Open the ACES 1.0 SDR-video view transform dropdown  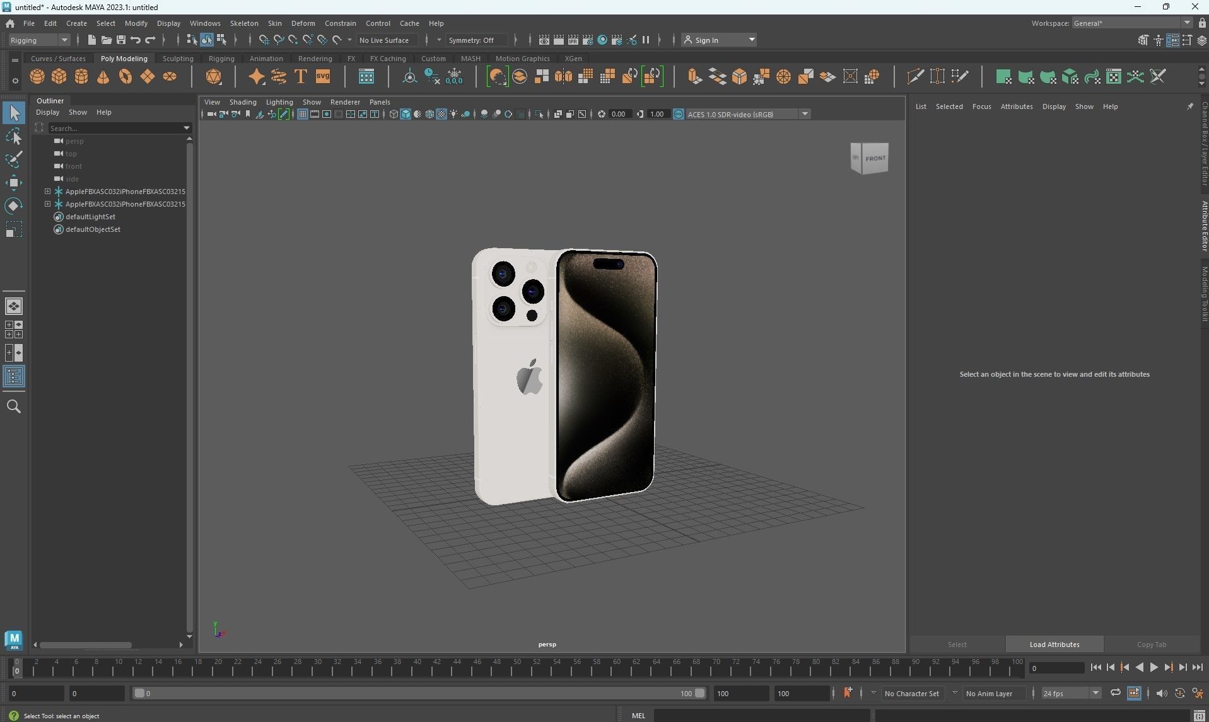[x=747, y=114]
